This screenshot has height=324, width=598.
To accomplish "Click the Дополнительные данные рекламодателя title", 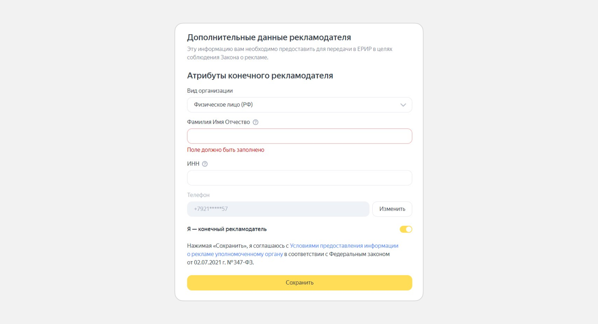I will (x=269, y=37).
